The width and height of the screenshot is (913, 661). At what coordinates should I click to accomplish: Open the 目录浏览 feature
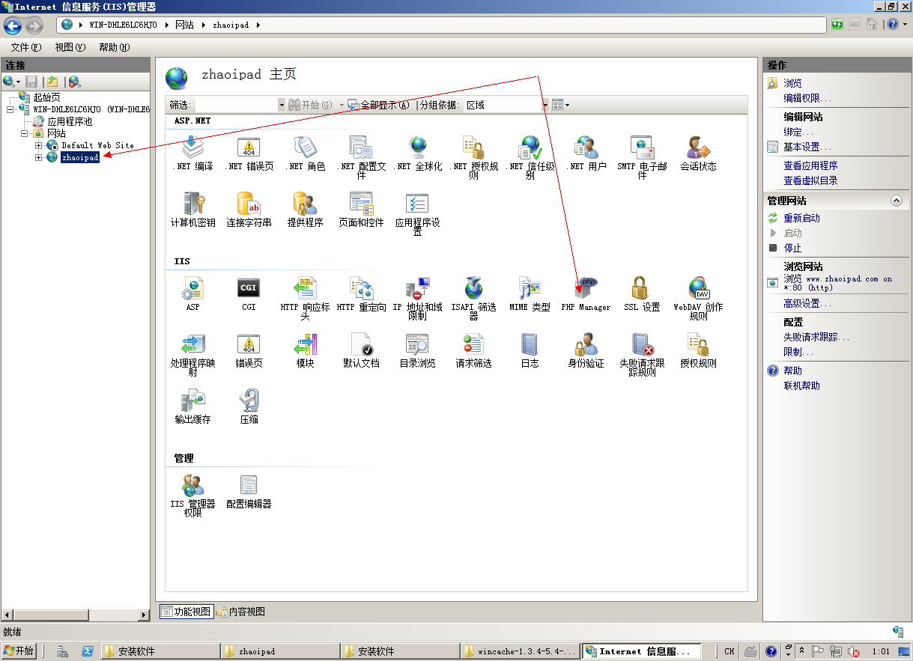tap(417, 350)
